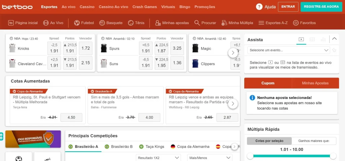
Task: Click the info icon in empty coupon notice
Action: 252,98
